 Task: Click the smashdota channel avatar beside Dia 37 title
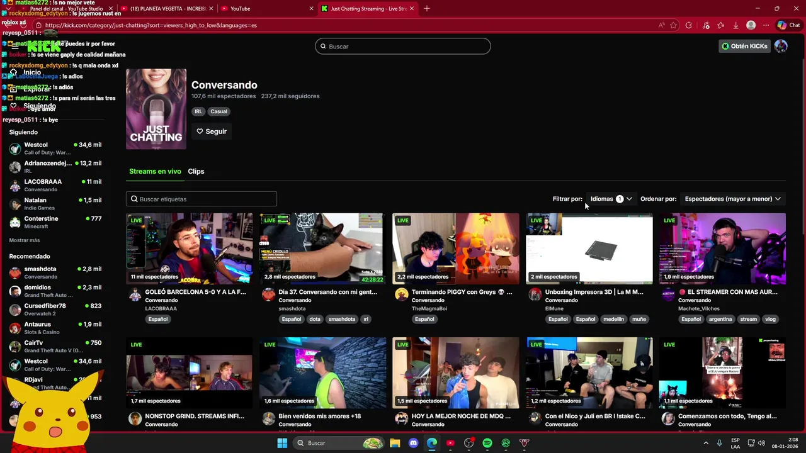tap(268, 294)
